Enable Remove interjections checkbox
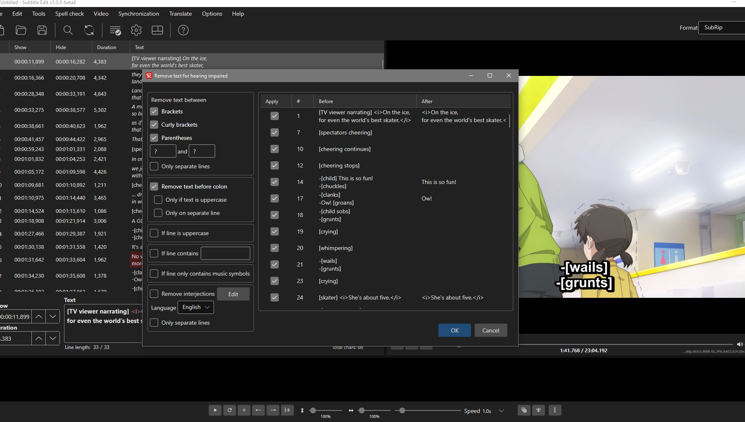Screen dimensions: 745x422 click(154, 294)
